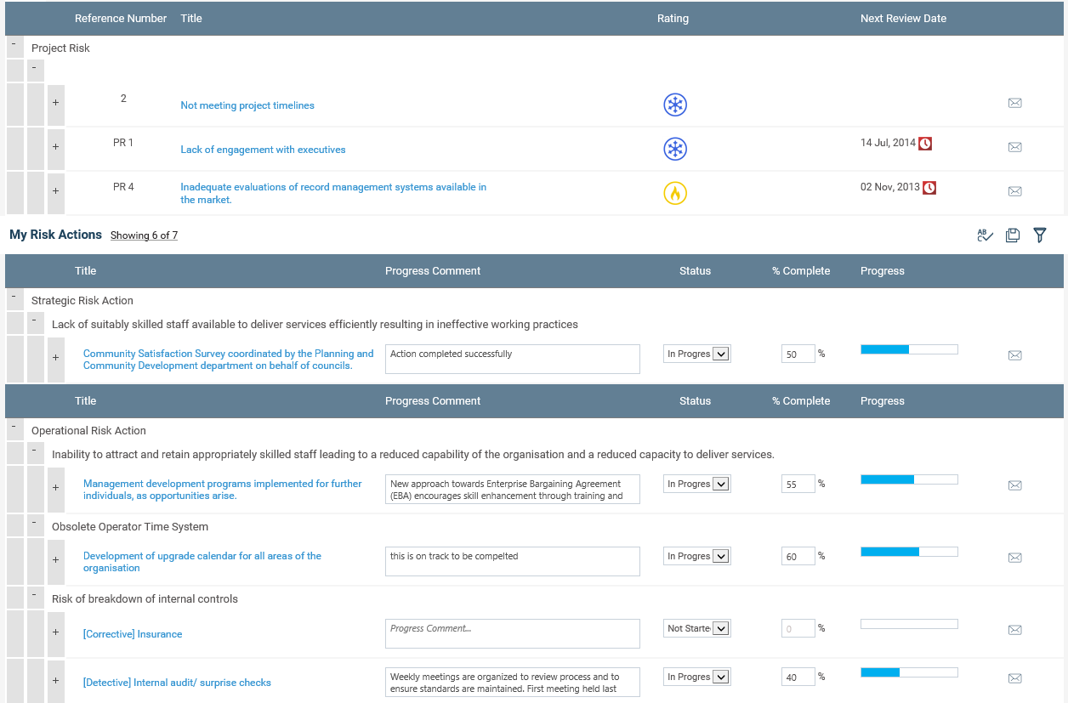Open the Not Started status dropdown for Insurance
This screenshot has width=1068, height=703.
[x=720, y=629]
